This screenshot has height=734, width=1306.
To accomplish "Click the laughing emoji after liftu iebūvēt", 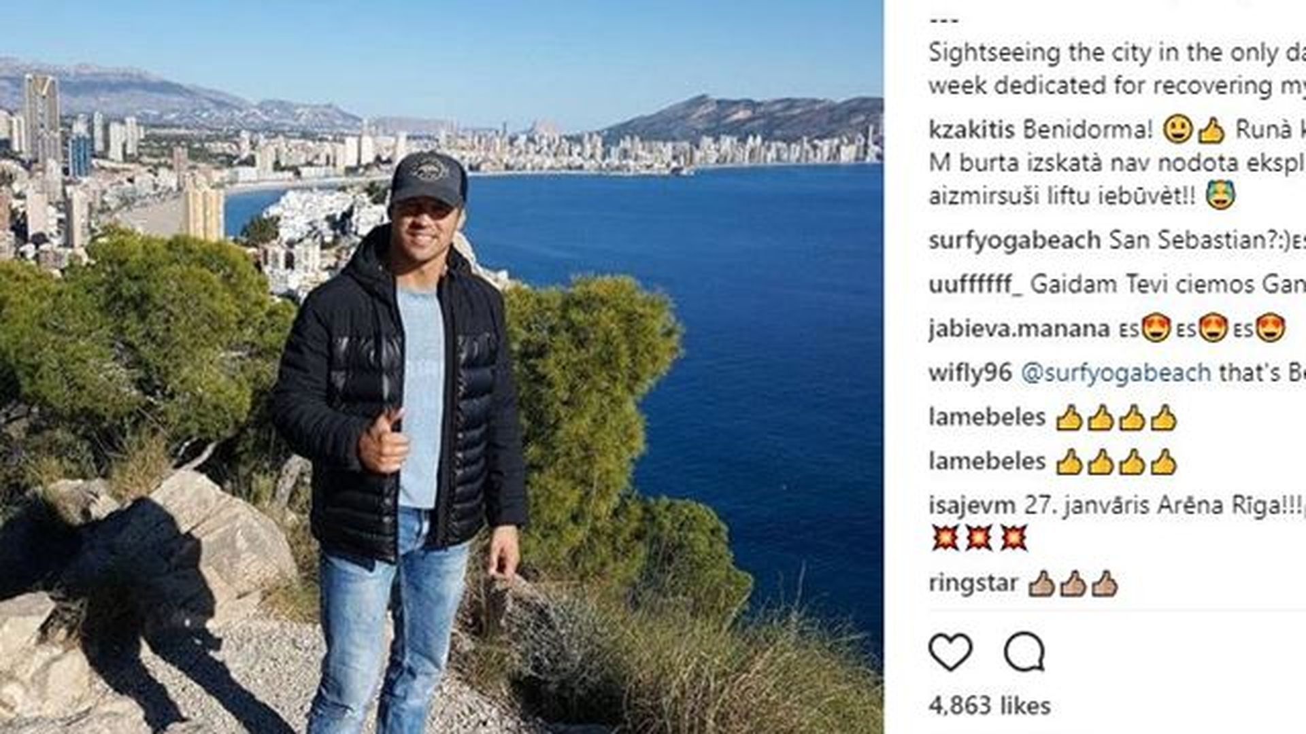I will [1220, 196].
